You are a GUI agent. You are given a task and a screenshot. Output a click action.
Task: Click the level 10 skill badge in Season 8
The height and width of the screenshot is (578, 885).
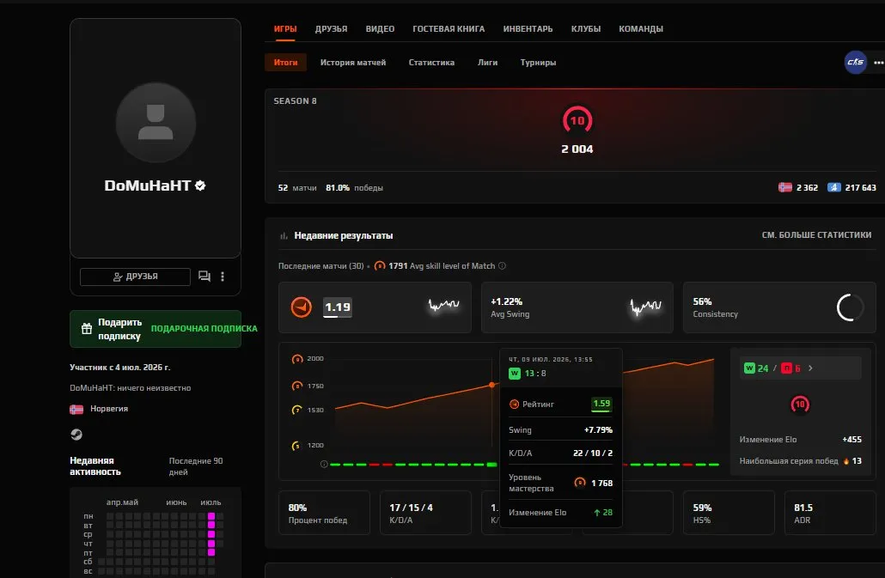click(x=577, y=120)
